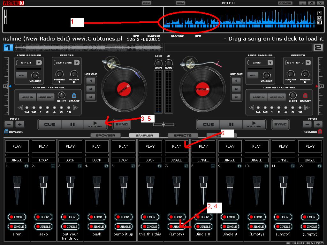Click left deck sampler volume knob
327x245 pixels.
tap(35, 75)
